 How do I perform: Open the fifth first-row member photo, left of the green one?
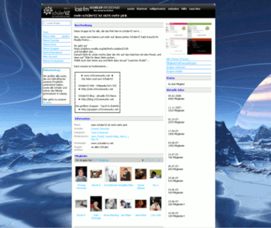coord(141,174)
